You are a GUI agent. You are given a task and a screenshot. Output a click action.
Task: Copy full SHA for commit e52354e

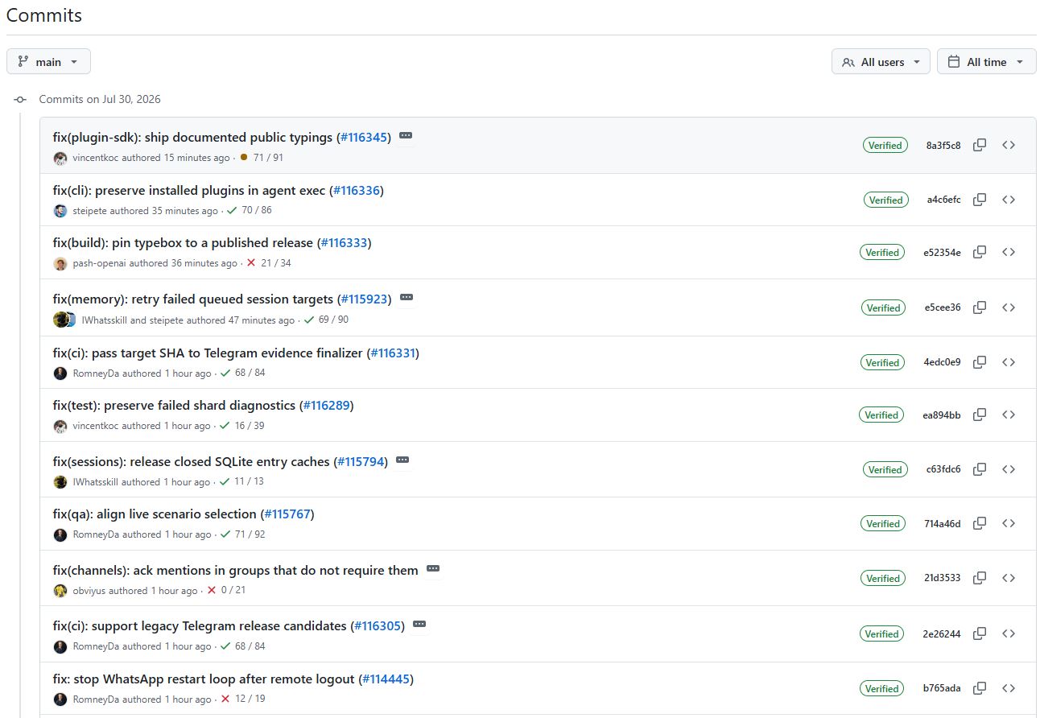(980, 252)
